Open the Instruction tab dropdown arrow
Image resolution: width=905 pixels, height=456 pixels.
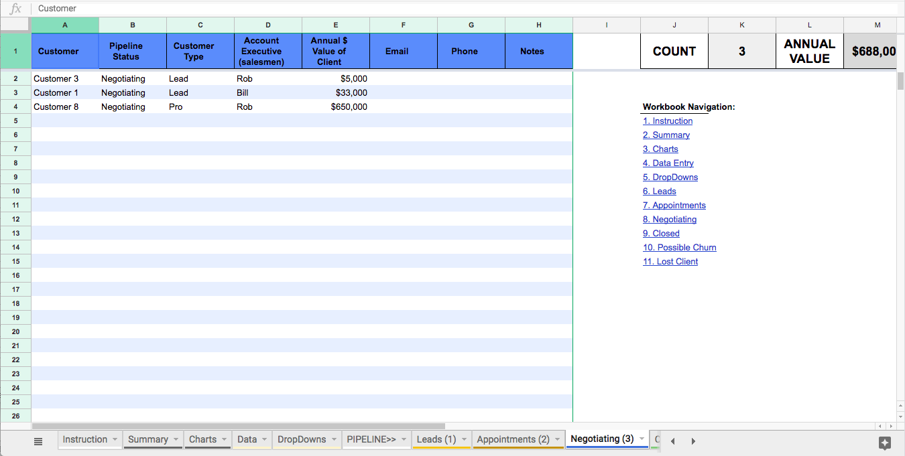[115, 440]
